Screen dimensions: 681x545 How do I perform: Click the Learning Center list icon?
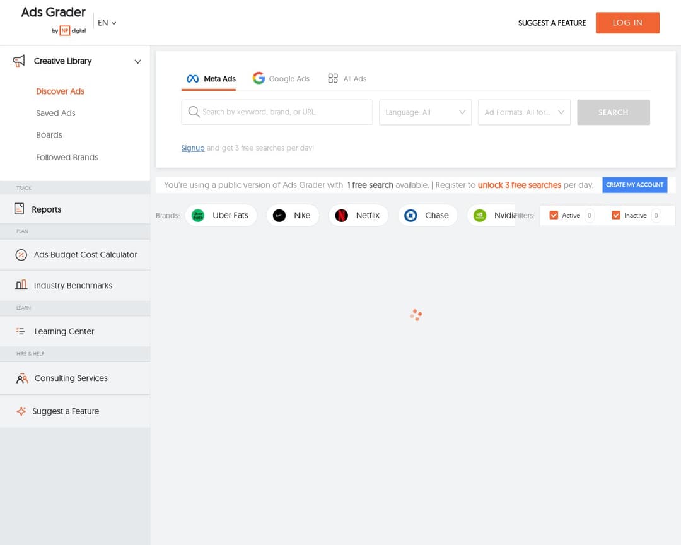(x=21, y=331)
